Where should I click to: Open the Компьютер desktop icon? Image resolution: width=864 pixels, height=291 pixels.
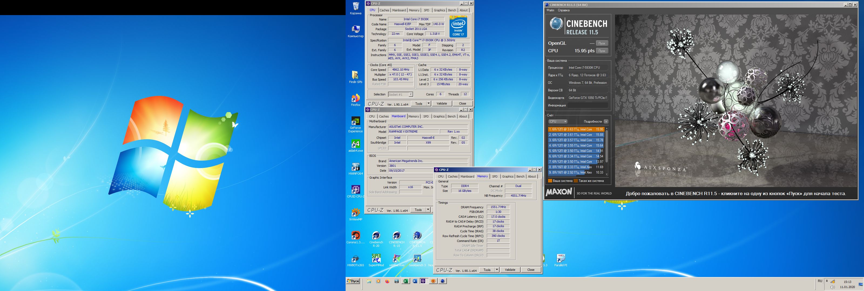pos(356,31)
